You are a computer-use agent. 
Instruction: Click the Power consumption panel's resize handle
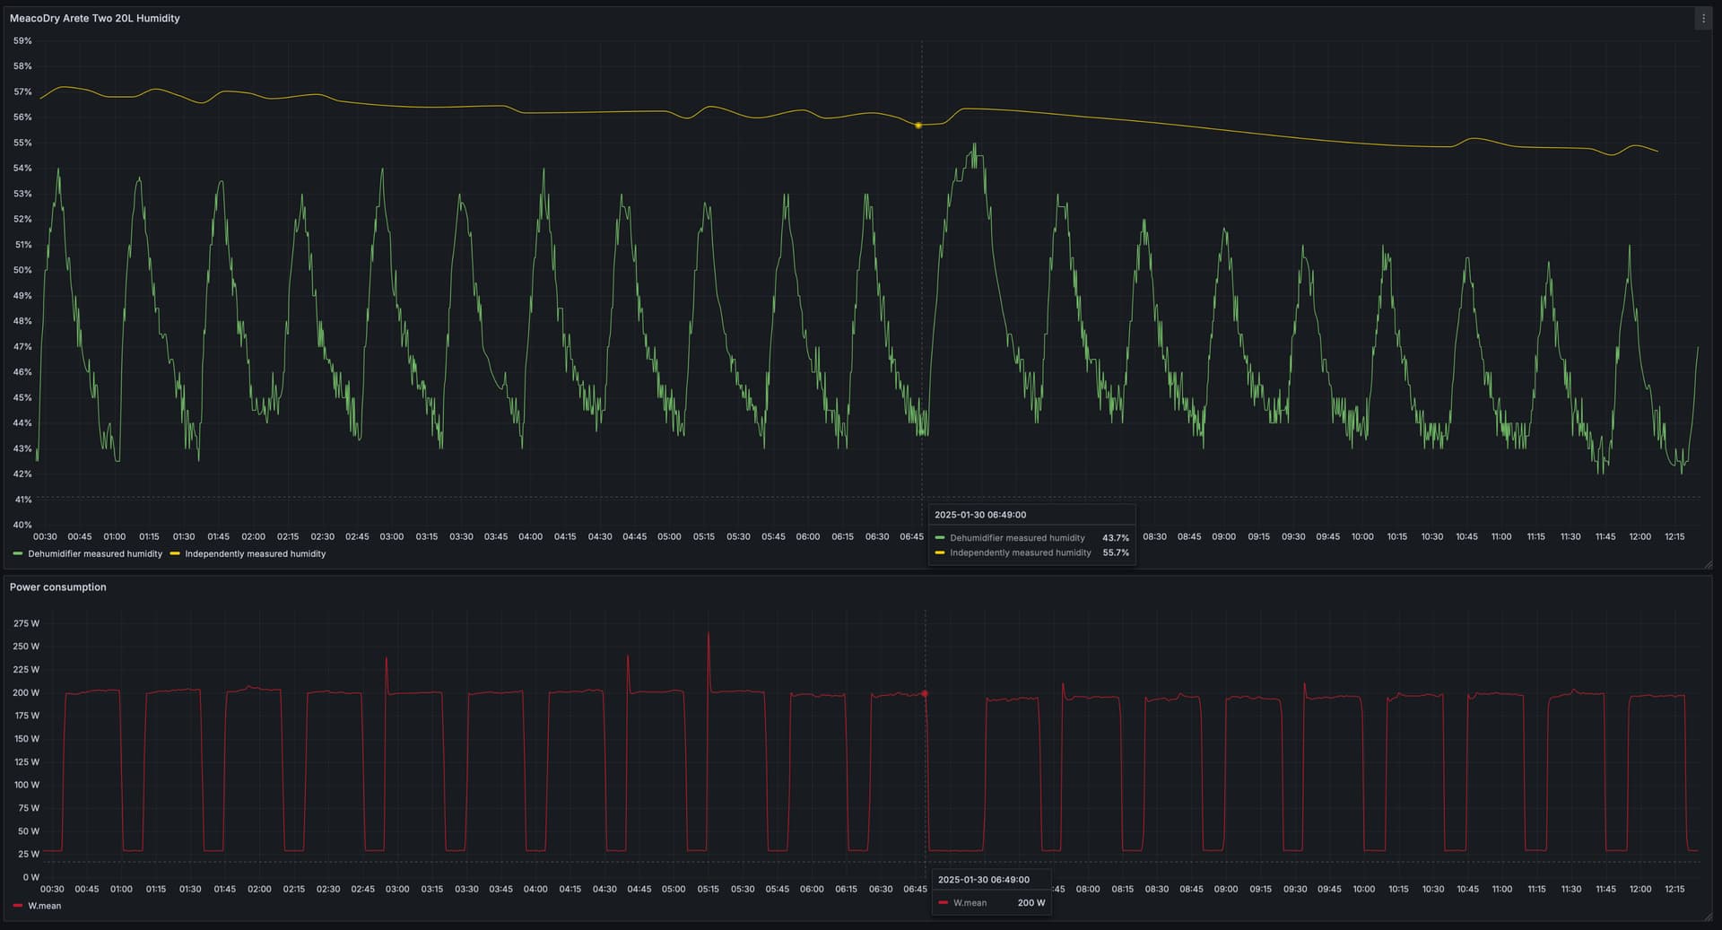1708,917
